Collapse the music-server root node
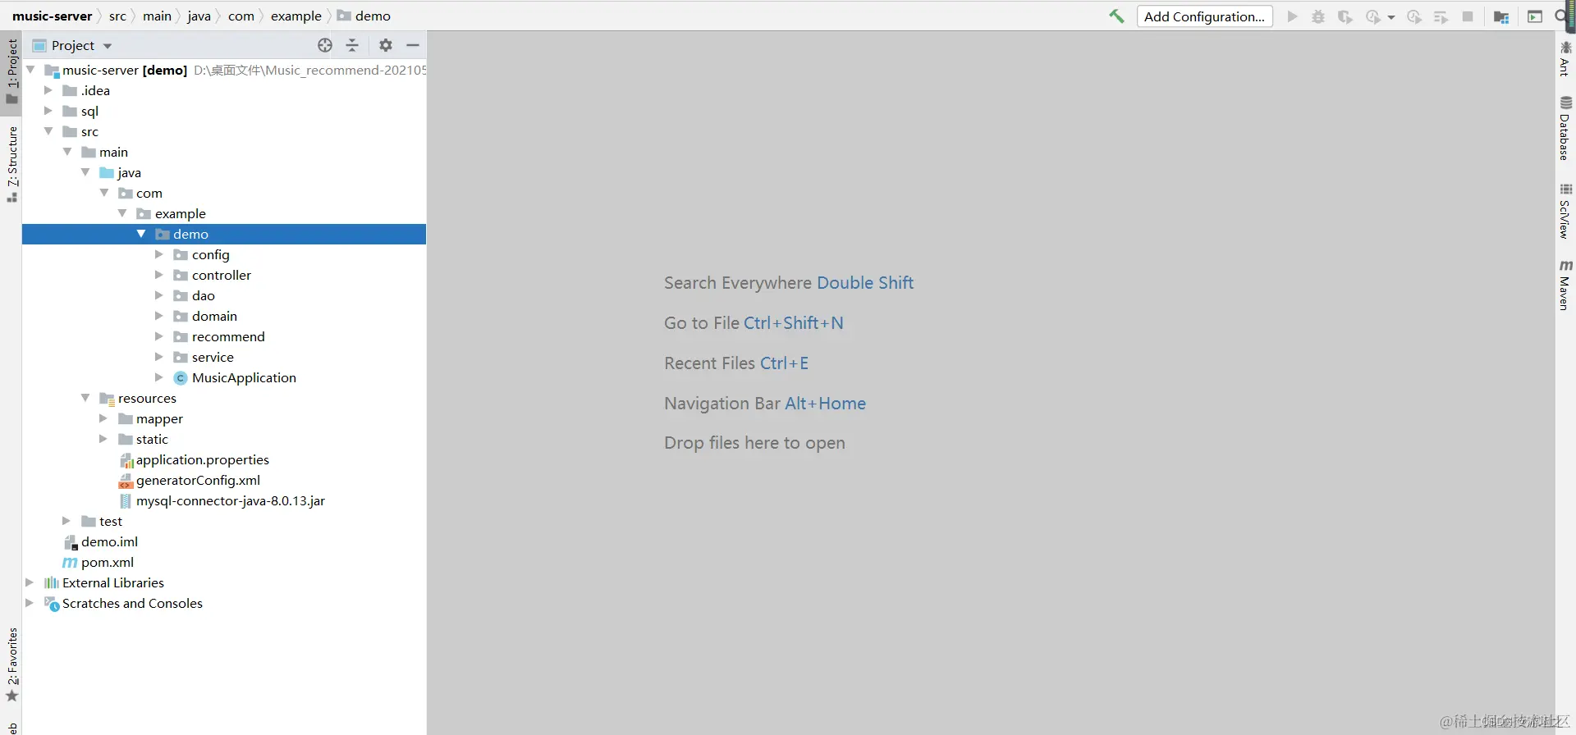 (x=31, y=70)
